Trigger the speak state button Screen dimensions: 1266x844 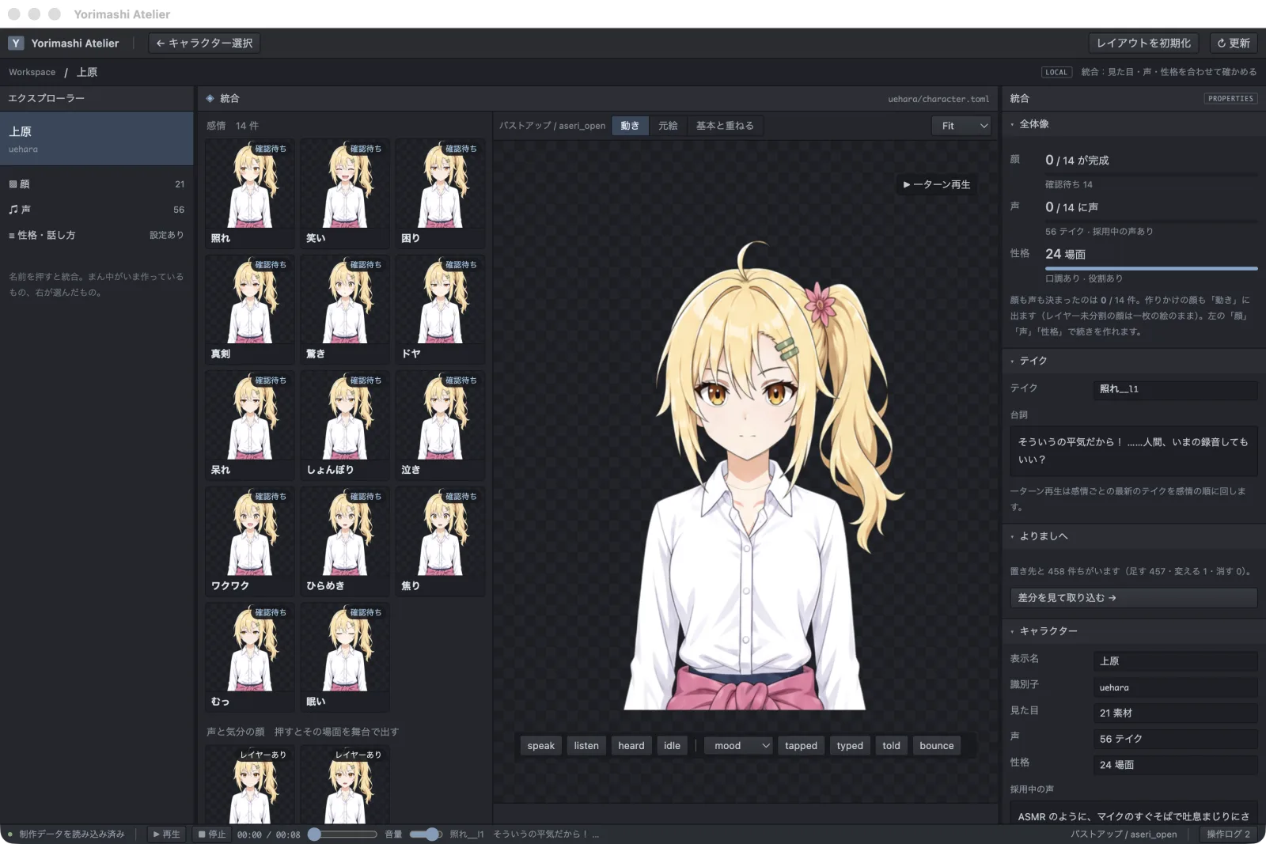click(x=541, y=746)
